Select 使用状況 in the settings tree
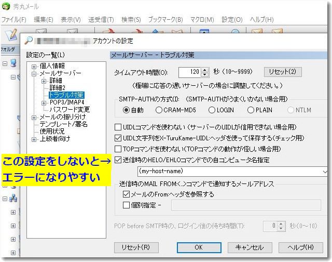Viewport: 332px width, 262px height. click(x=52, y=132)
